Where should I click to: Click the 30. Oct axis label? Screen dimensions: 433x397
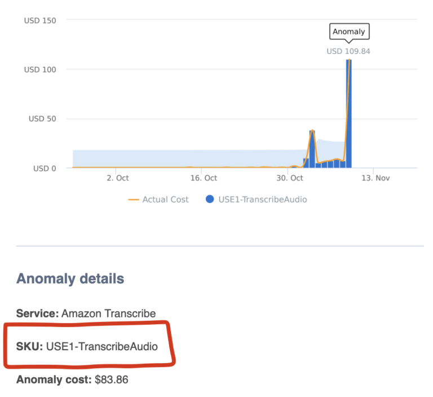coord(290,178)
